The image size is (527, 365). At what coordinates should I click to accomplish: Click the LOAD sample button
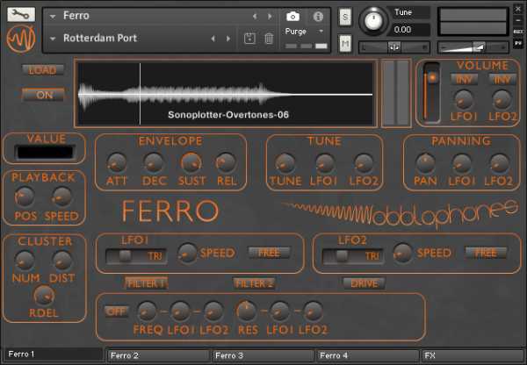click(43, 70)
